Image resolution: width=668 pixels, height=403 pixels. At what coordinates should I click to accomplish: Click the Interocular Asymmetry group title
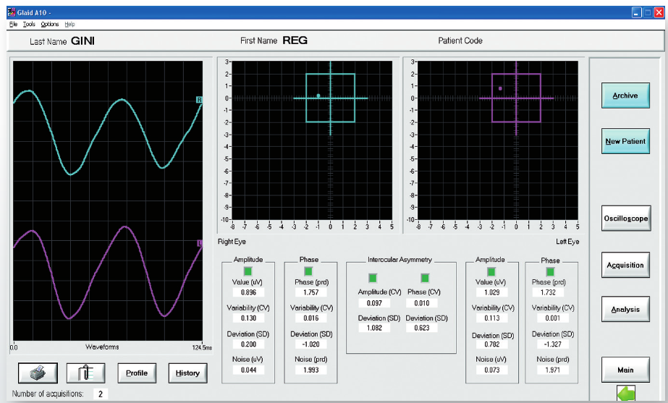[399, 260]
